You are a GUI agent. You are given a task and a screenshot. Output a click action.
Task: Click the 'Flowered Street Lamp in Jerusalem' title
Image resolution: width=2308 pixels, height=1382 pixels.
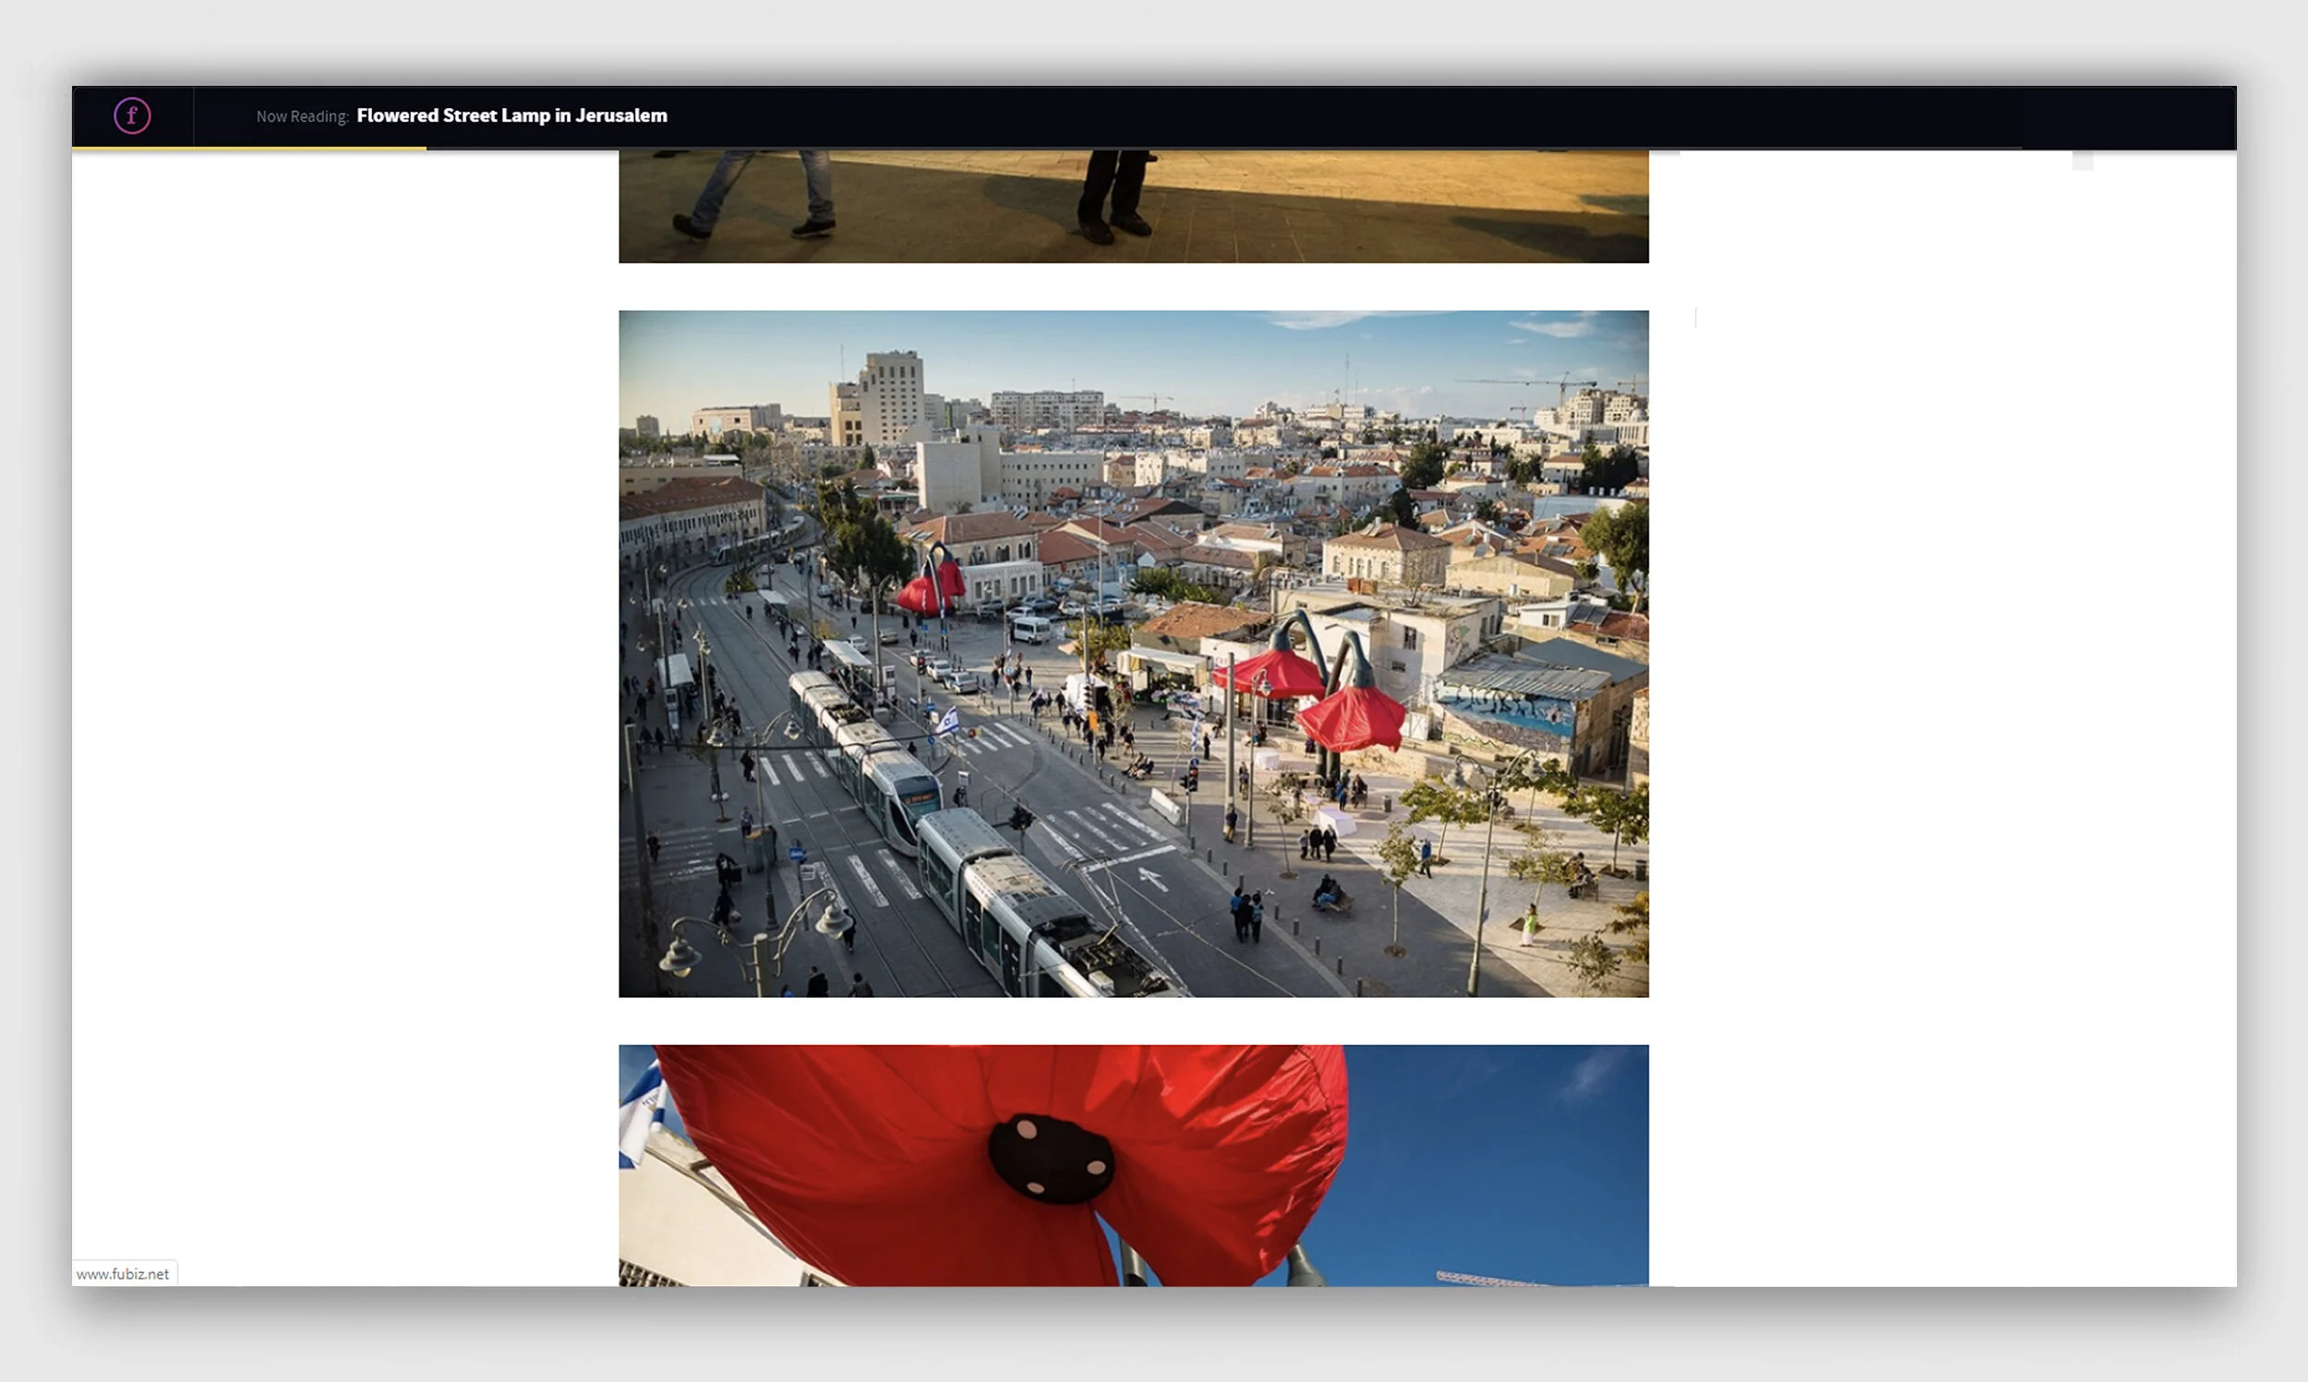pyautogui.click(x=511, y=115)
